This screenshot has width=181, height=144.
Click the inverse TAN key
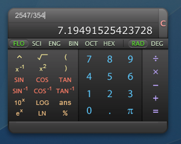pyautogui.click(x=65, y=90)
